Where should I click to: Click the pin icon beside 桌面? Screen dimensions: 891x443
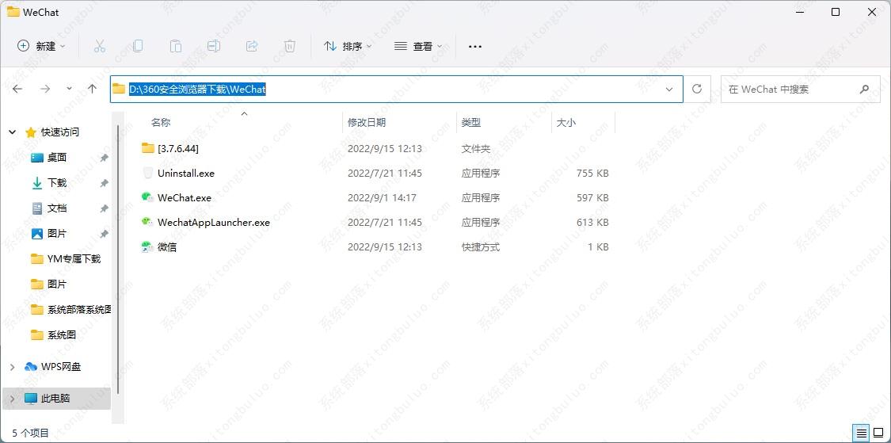pos(104,158)
